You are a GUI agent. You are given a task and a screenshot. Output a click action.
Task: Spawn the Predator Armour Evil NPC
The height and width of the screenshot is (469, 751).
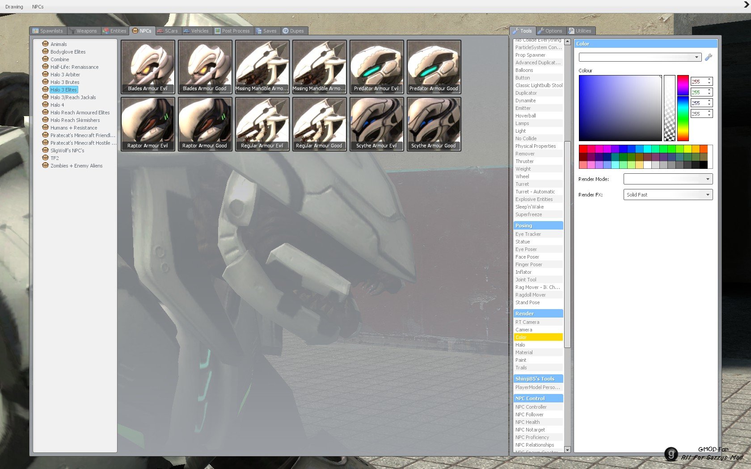coord(376,67)
